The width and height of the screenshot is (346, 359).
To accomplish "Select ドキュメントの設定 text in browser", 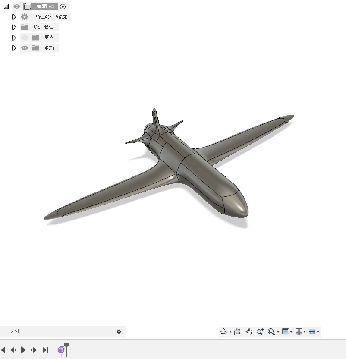I will pyautogui.click(x=50, y=17).
